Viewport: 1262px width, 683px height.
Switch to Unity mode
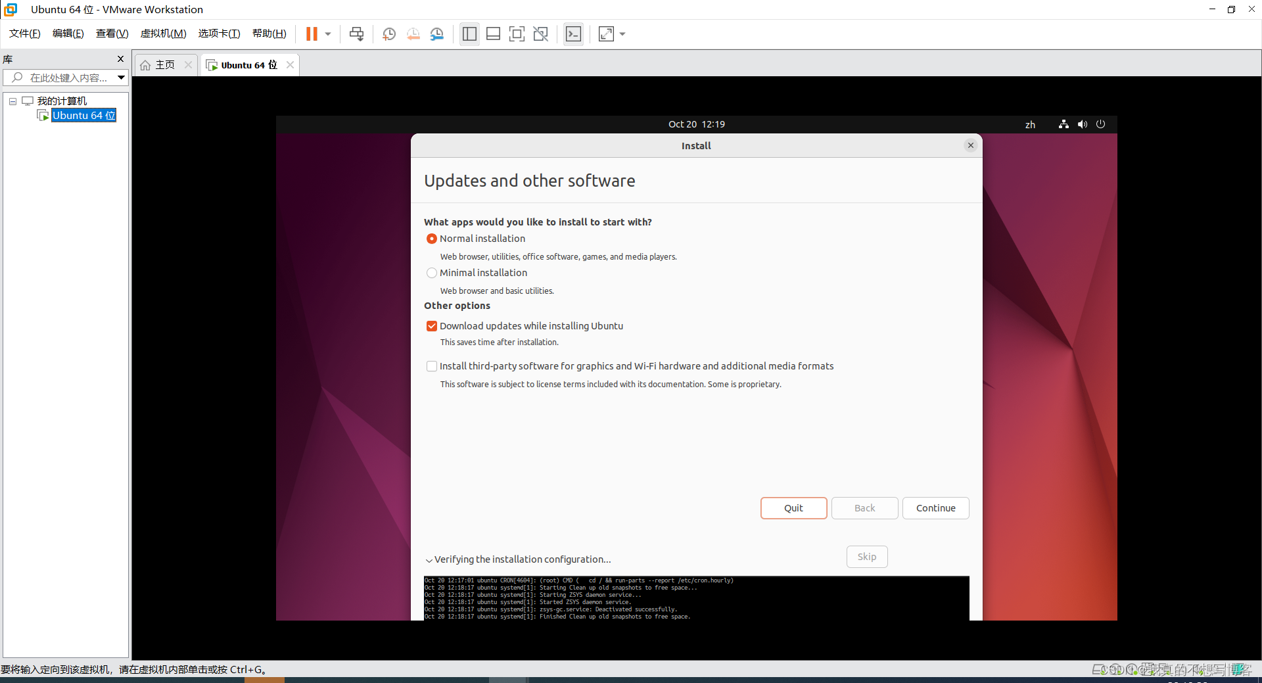(x=541, y=34)
